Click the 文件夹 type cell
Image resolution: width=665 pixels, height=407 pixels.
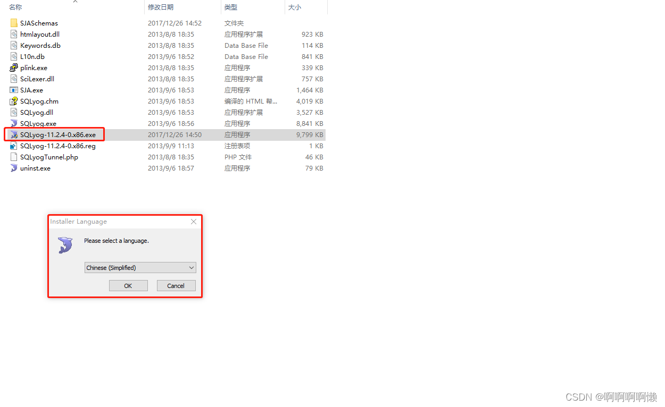234,23
